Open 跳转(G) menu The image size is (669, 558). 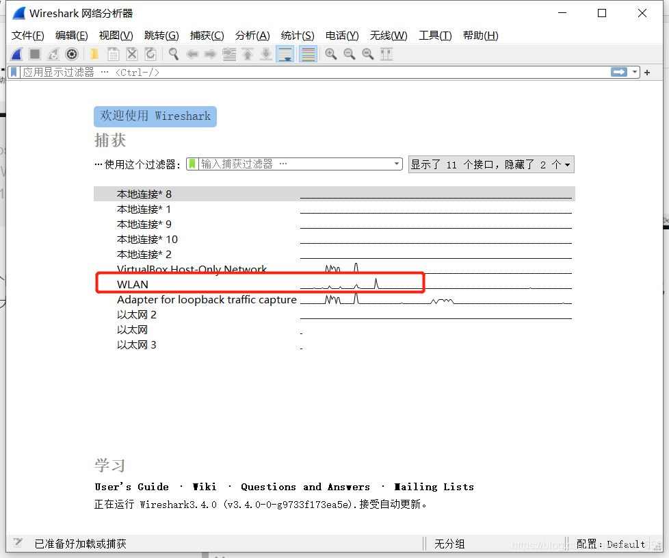pos(161,36)
